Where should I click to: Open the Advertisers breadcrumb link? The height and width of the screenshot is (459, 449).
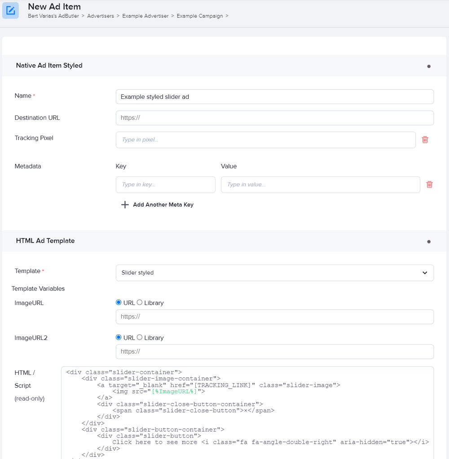click(101, 16)
